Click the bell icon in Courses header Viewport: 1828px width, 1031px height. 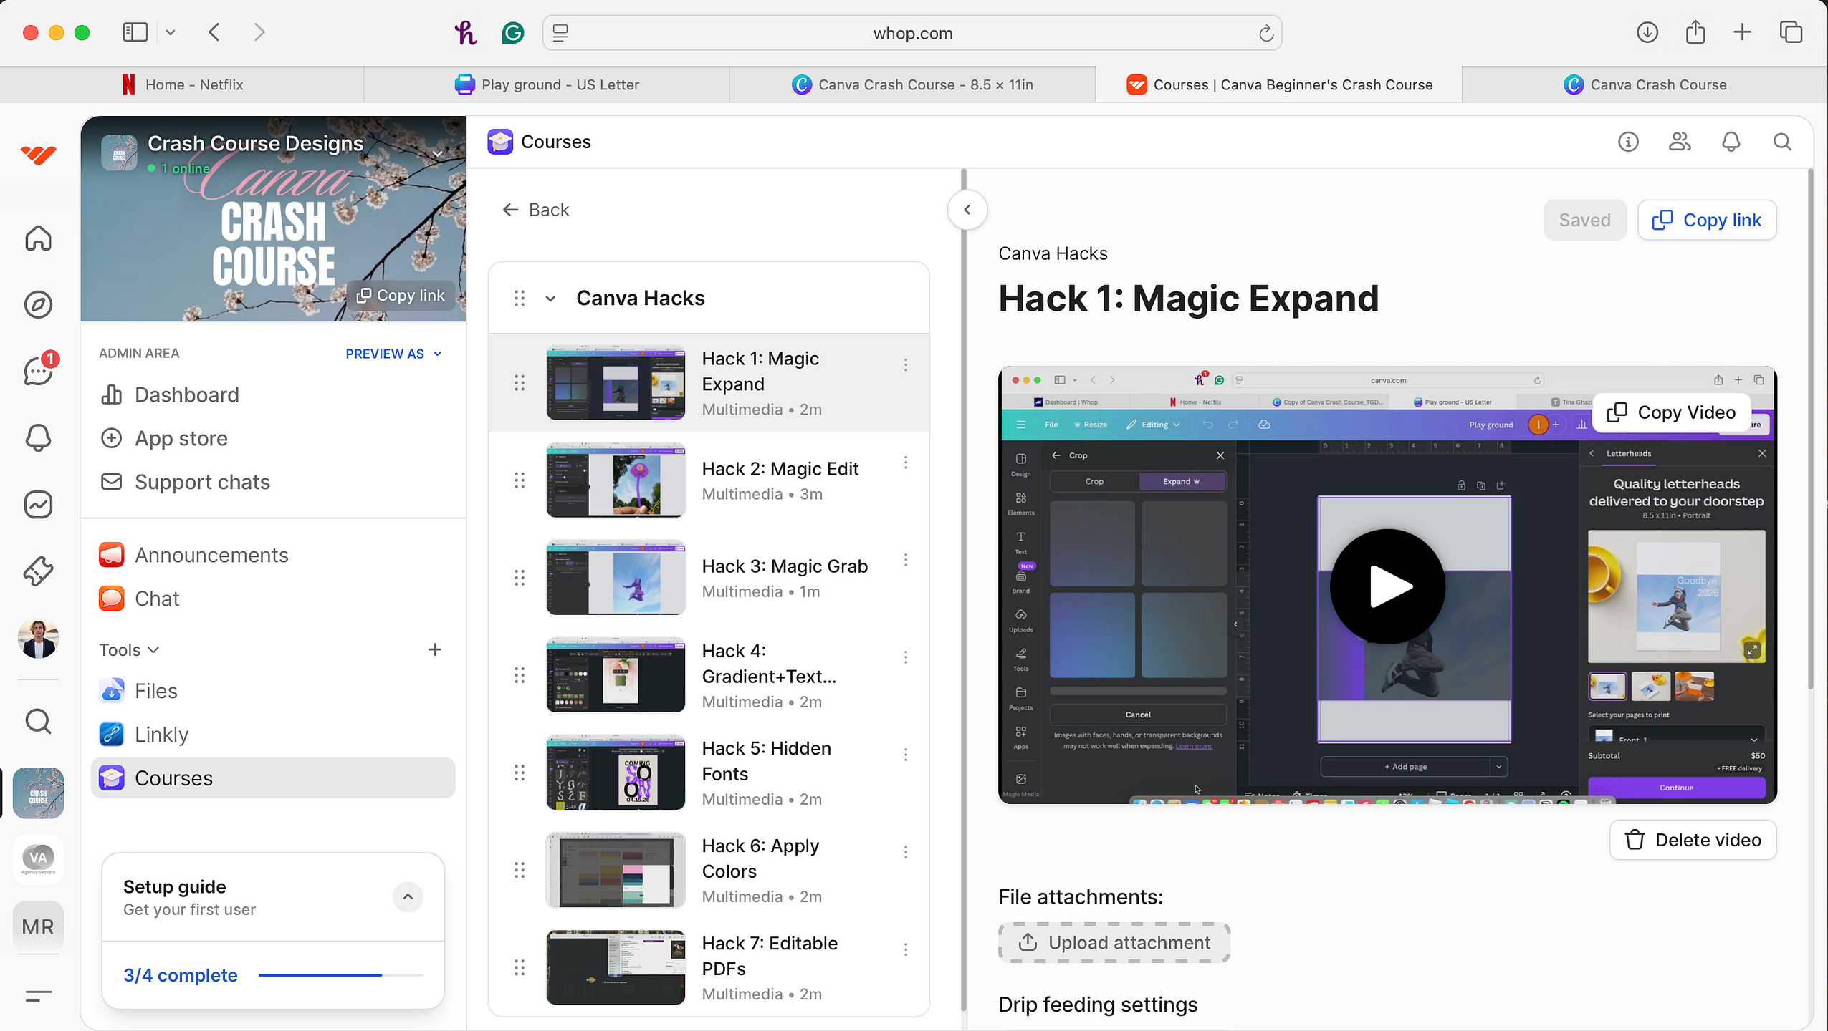[x=1731, y=142]
